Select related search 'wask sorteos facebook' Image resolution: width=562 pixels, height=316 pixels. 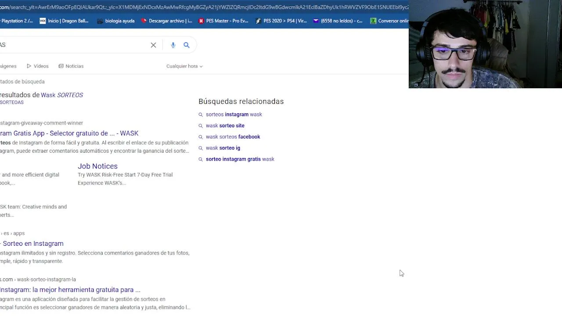click(233, 137)
